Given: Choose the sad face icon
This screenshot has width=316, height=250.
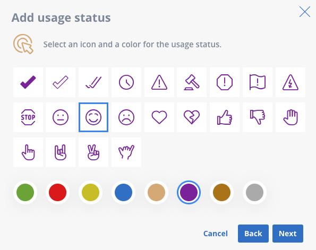Looking at the screenshot, I should pos(126,117).
